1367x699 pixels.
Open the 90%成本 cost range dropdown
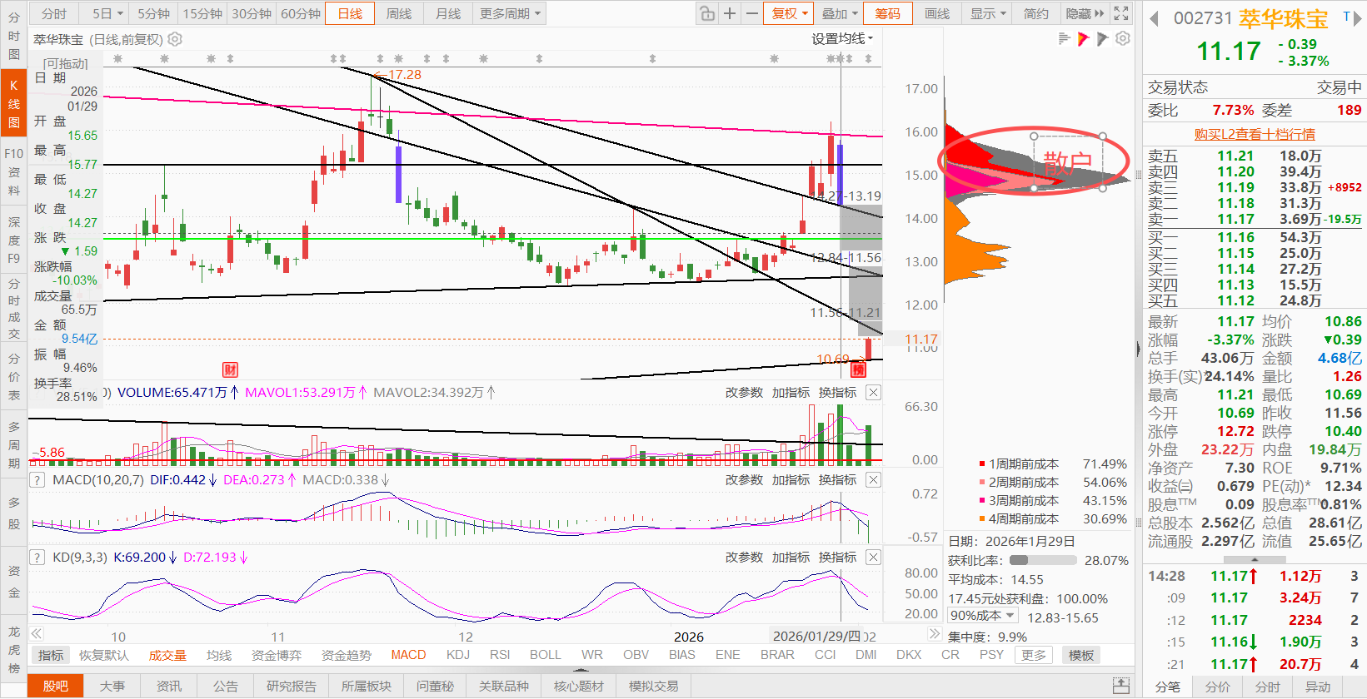[983, 616]
